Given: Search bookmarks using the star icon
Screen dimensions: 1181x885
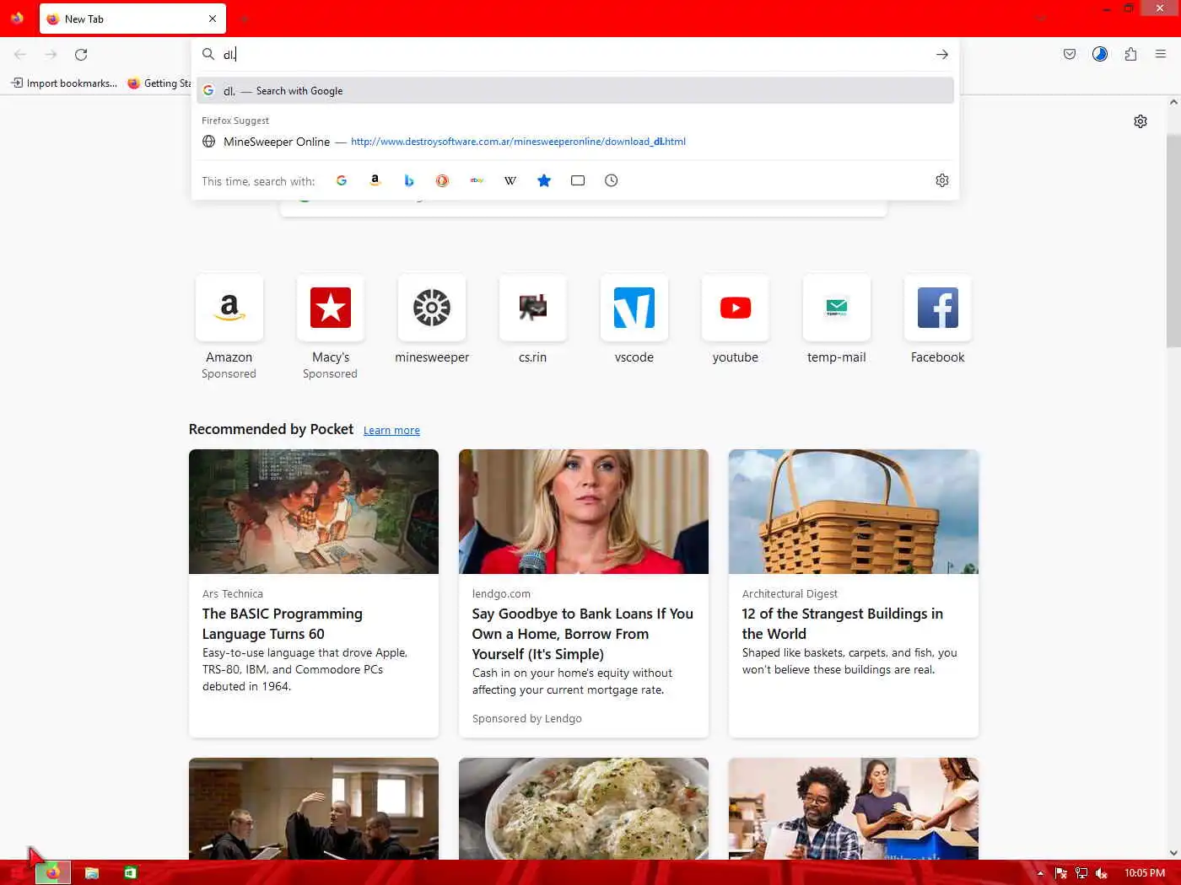Looking at the screenshot, I should [x=544, y=180].
